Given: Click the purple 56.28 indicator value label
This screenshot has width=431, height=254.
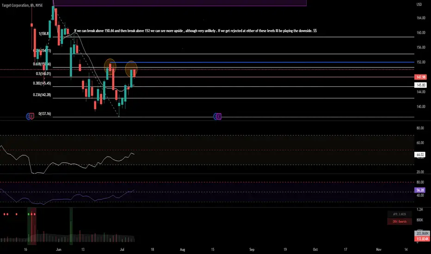Looking at the screenshot, I should (420, 190).
